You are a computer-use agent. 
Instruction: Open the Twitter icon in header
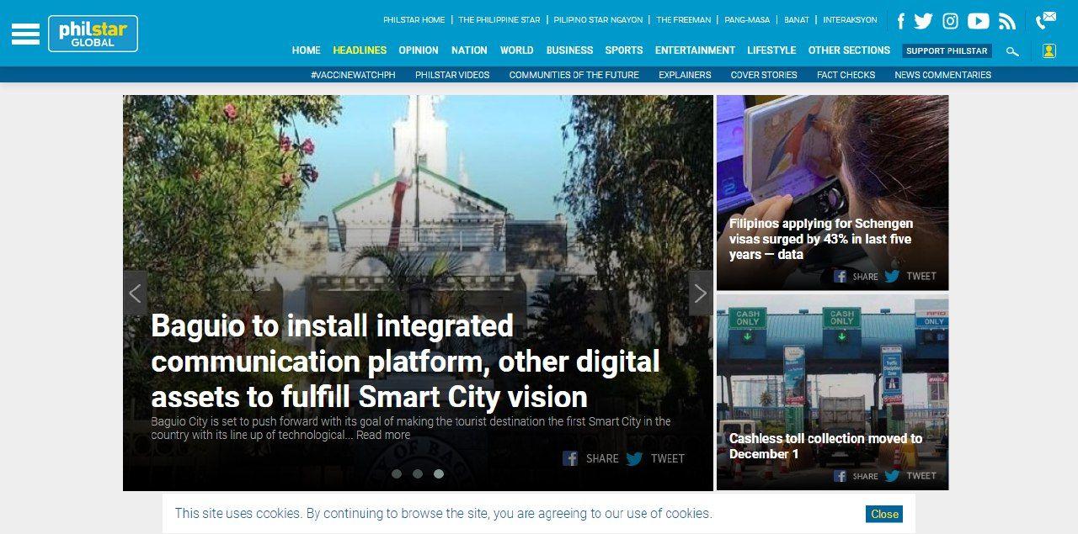924,21
